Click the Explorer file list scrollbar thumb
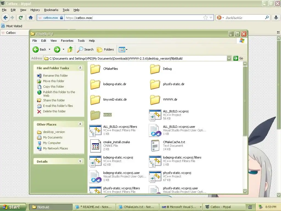The image size is (281, 211). pyautogui.click(x=245, y=101)
